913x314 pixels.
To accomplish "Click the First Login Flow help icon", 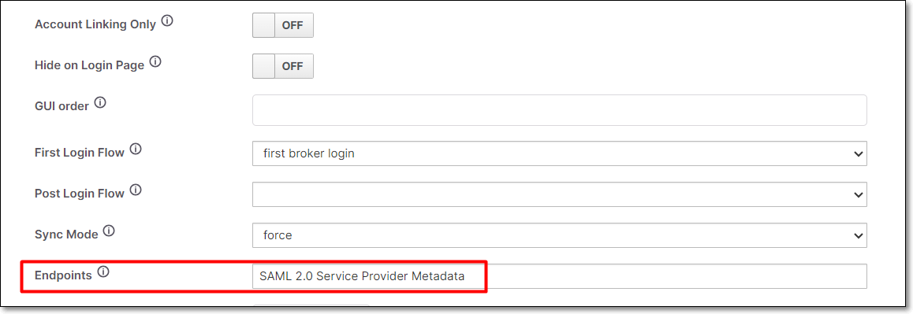I will click(136, 150).
